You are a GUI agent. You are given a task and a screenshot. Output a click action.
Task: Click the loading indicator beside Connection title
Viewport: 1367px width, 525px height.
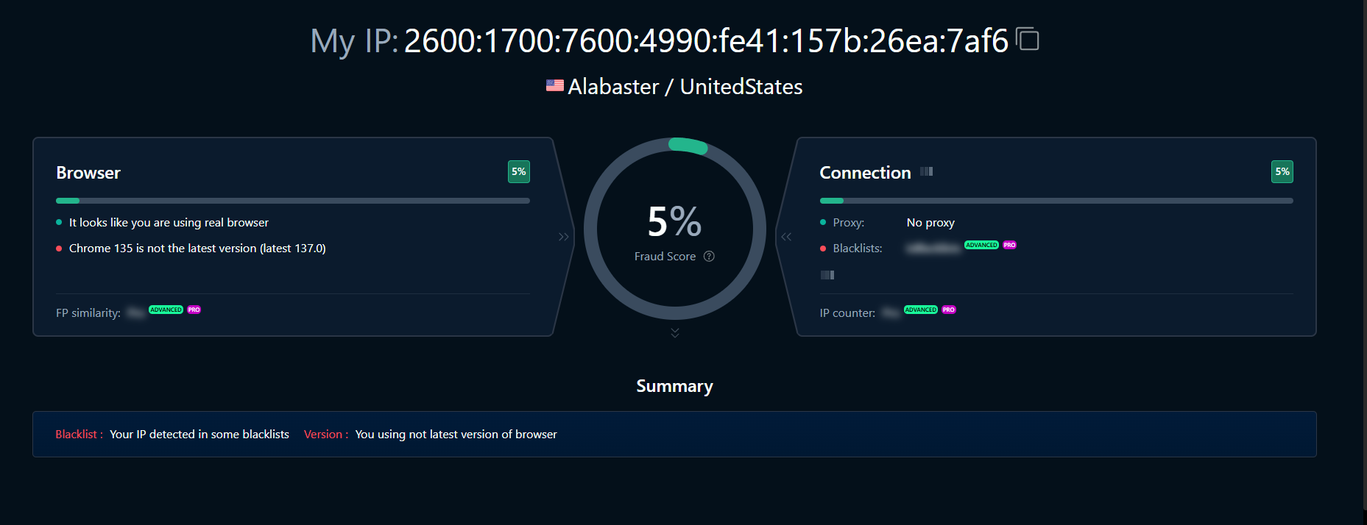[927, 172]
